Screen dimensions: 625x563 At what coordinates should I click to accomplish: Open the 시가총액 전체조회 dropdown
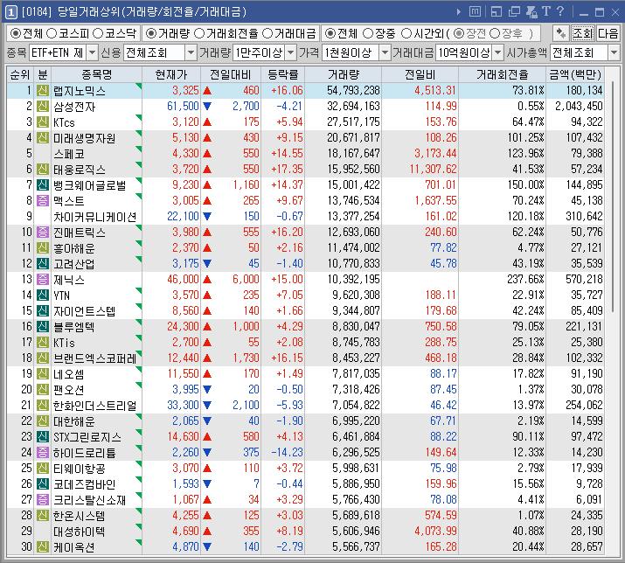coord(614,52)
